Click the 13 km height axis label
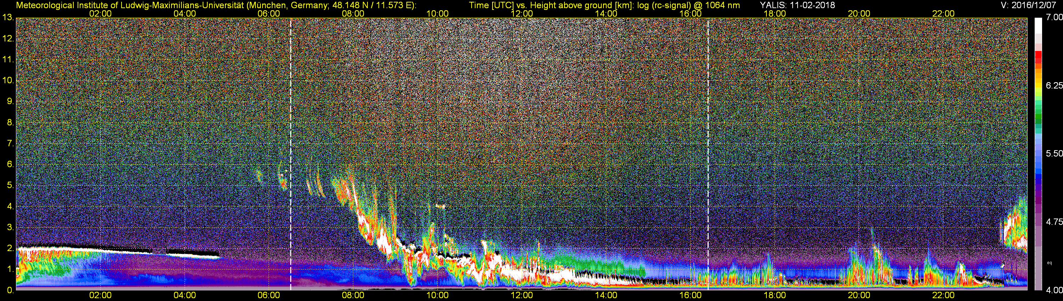This screenshot has height=301, width=1063. pos(8,18)
